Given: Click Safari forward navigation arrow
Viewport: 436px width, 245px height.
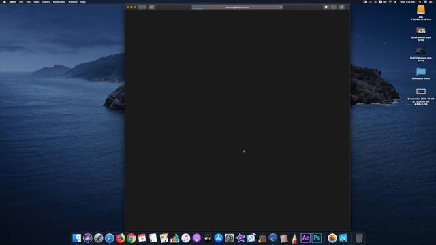Looking at the screenshot, I should point(144,7).
